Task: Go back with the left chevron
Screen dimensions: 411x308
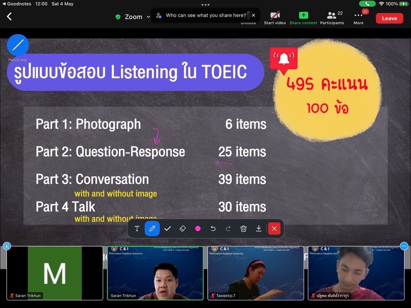Action: tap(9, 17)
